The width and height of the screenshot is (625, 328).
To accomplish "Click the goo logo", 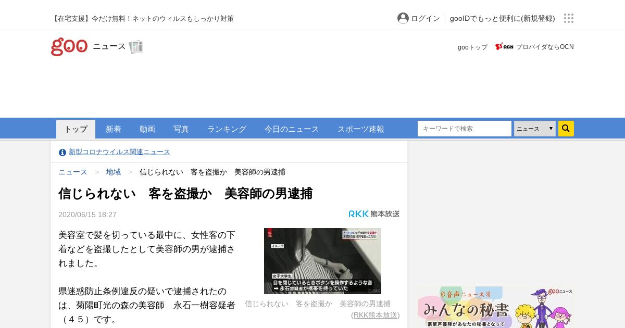I will pos(69,46).
